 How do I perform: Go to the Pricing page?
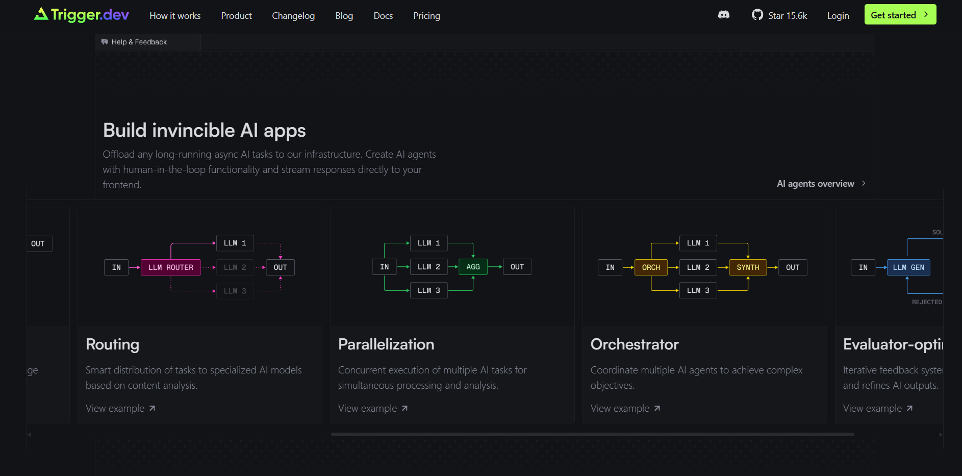pos(426,16)
